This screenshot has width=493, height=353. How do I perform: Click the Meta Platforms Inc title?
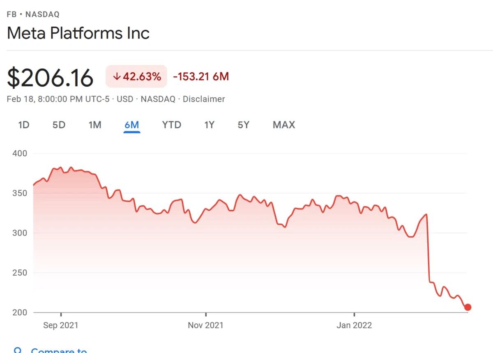(78, 33)
